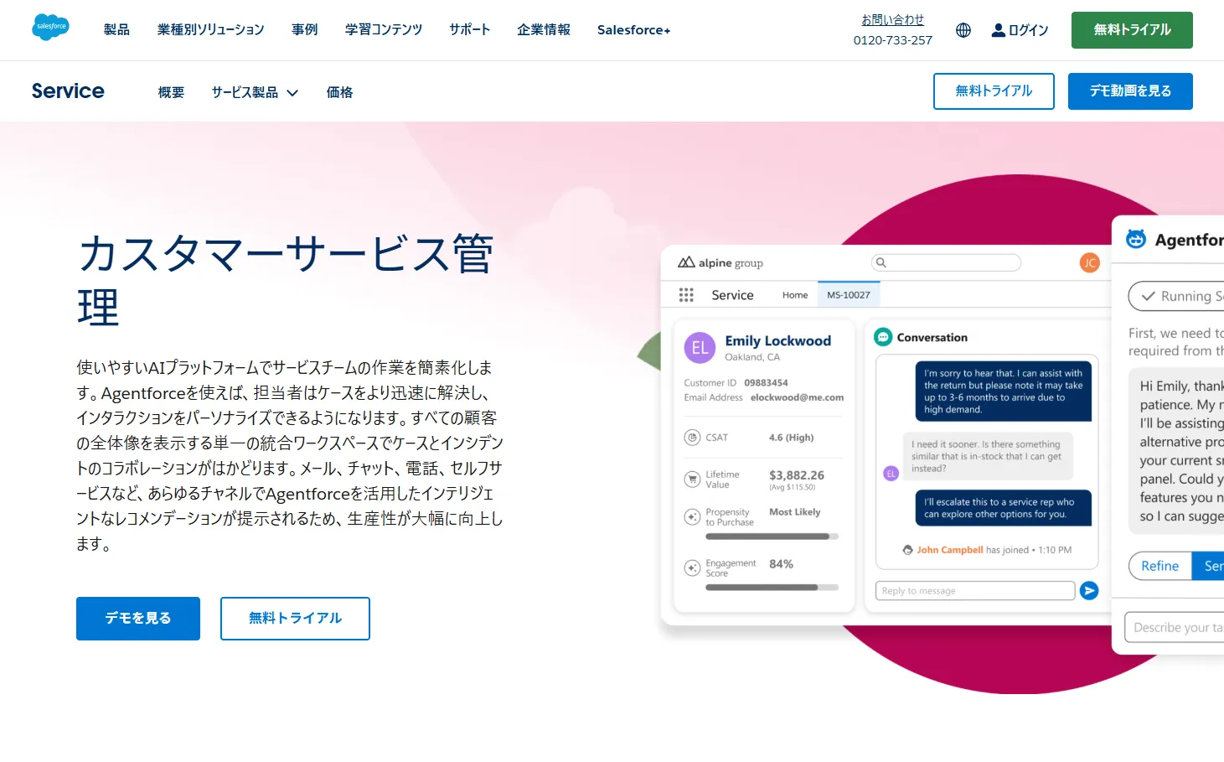Viewport: 1224px width, 762px height.
Task: Click the デモ動画を見る button
Action: coord(1129,91)
